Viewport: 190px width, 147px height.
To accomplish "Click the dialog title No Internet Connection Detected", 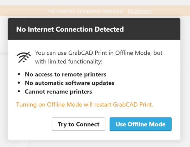I will click(70, 29).
